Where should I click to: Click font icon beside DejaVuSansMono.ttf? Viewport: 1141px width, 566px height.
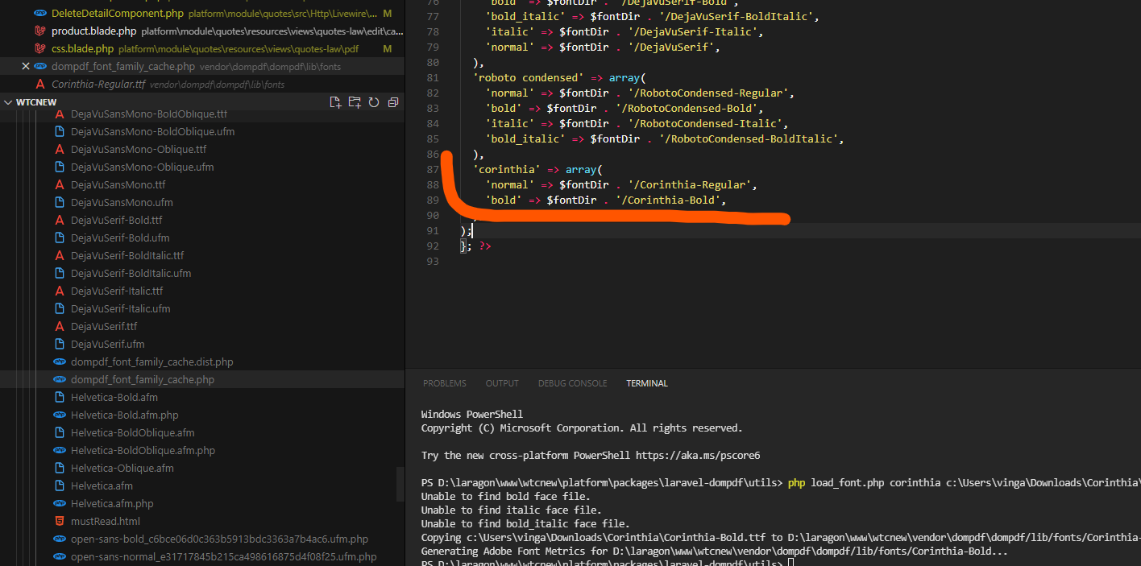pos(59,184)
